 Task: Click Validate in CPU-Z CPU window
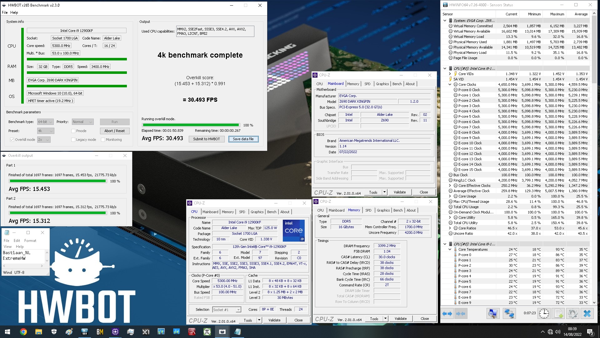[x=274, y=320]
